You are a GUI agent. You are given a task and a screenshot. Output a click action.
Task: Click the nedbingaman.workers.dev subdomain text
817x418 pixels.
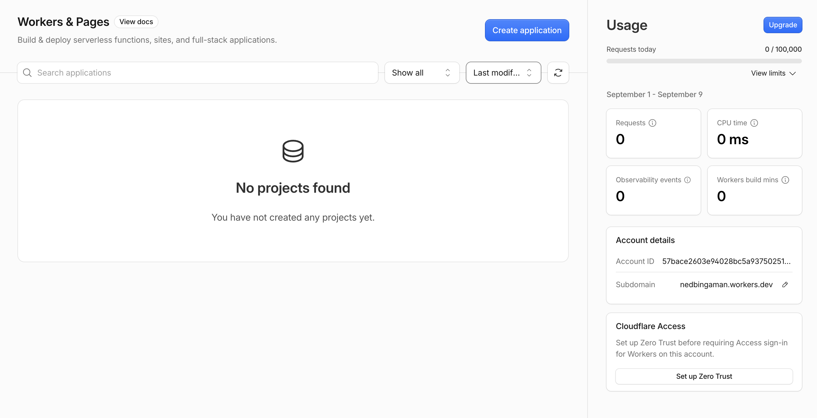(726, 285)
